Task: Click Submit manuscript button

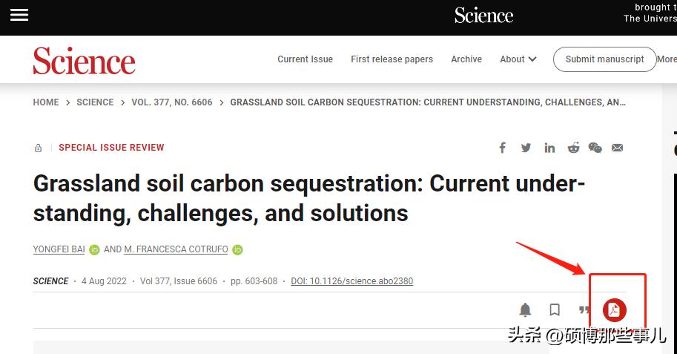Action: click(x=604, y=59)
